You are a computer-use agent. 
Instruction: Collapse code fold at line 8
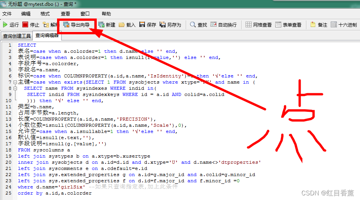15,88
